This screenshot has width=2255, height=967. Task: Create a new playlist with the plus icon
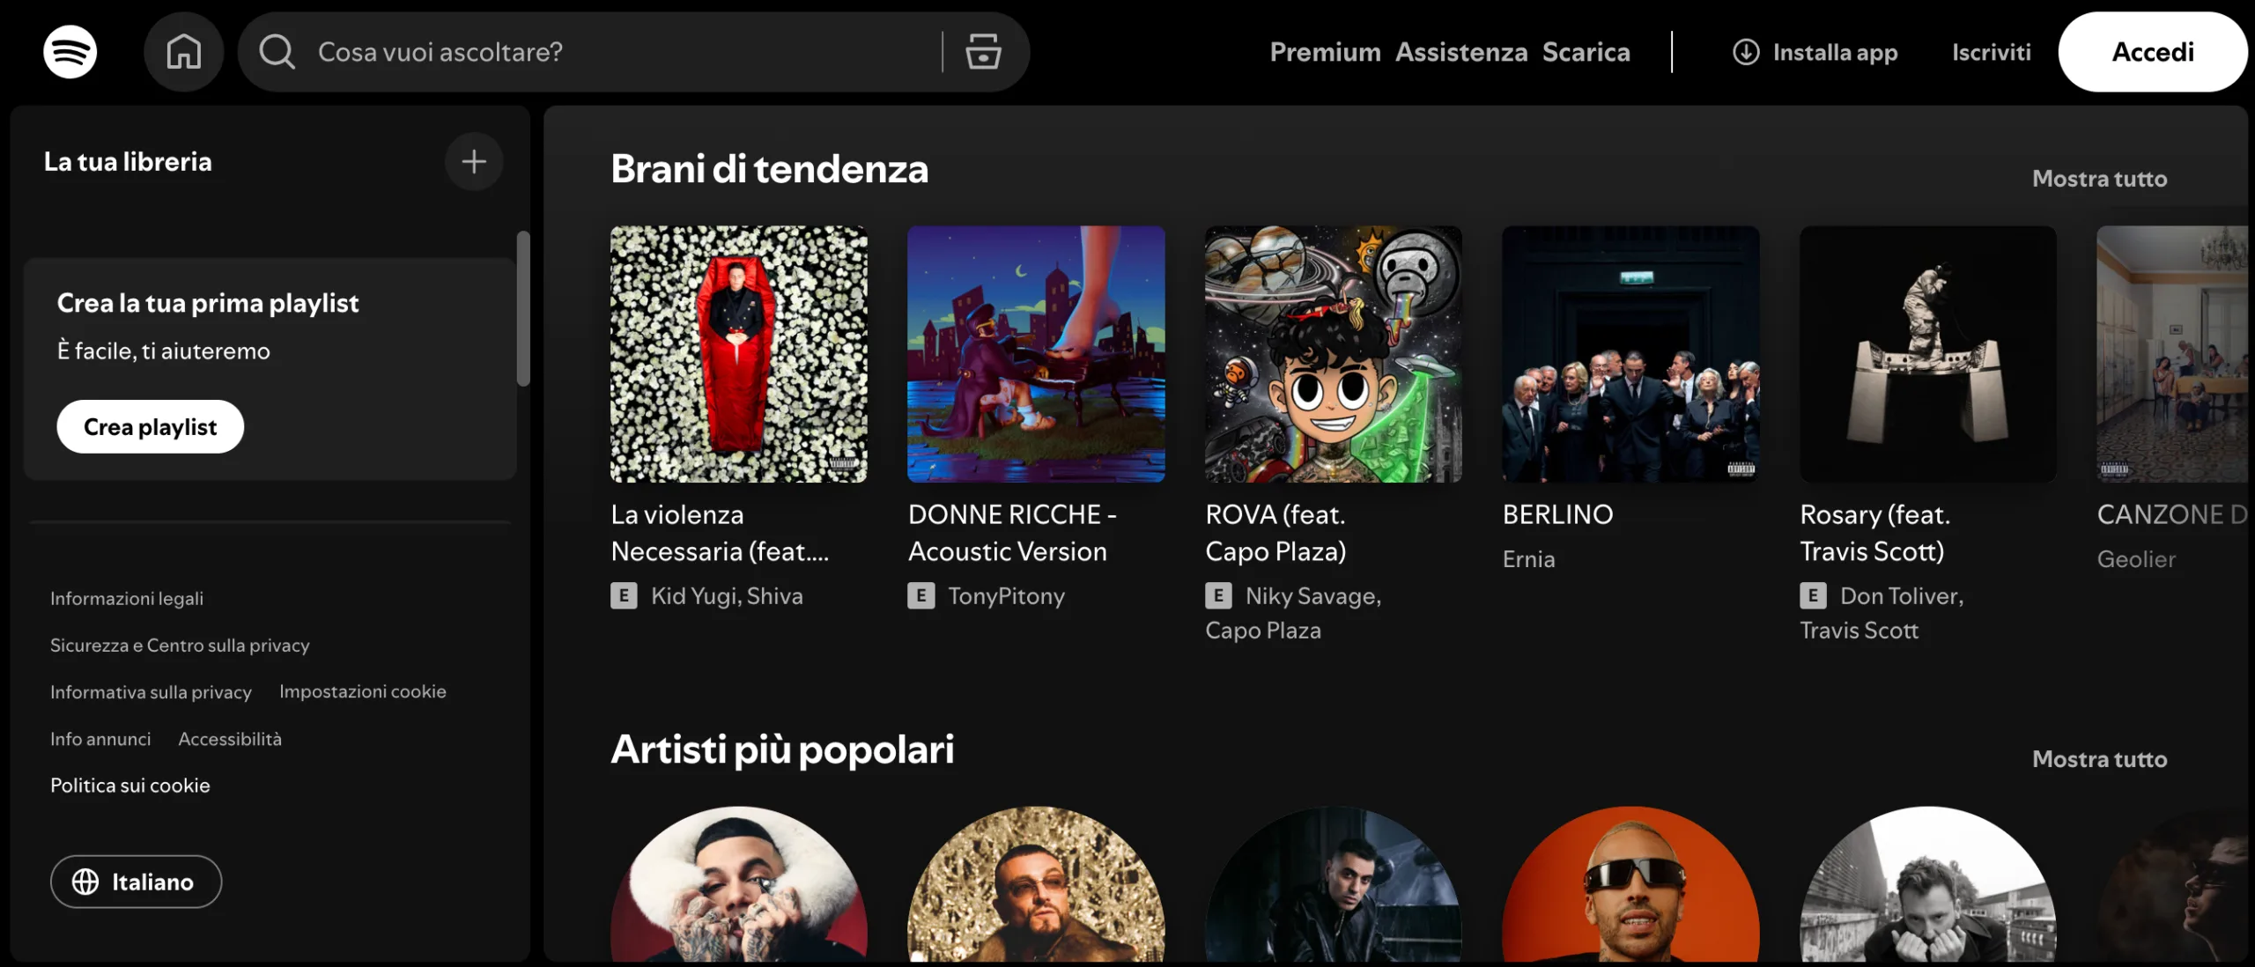click(x=474, y=161)
